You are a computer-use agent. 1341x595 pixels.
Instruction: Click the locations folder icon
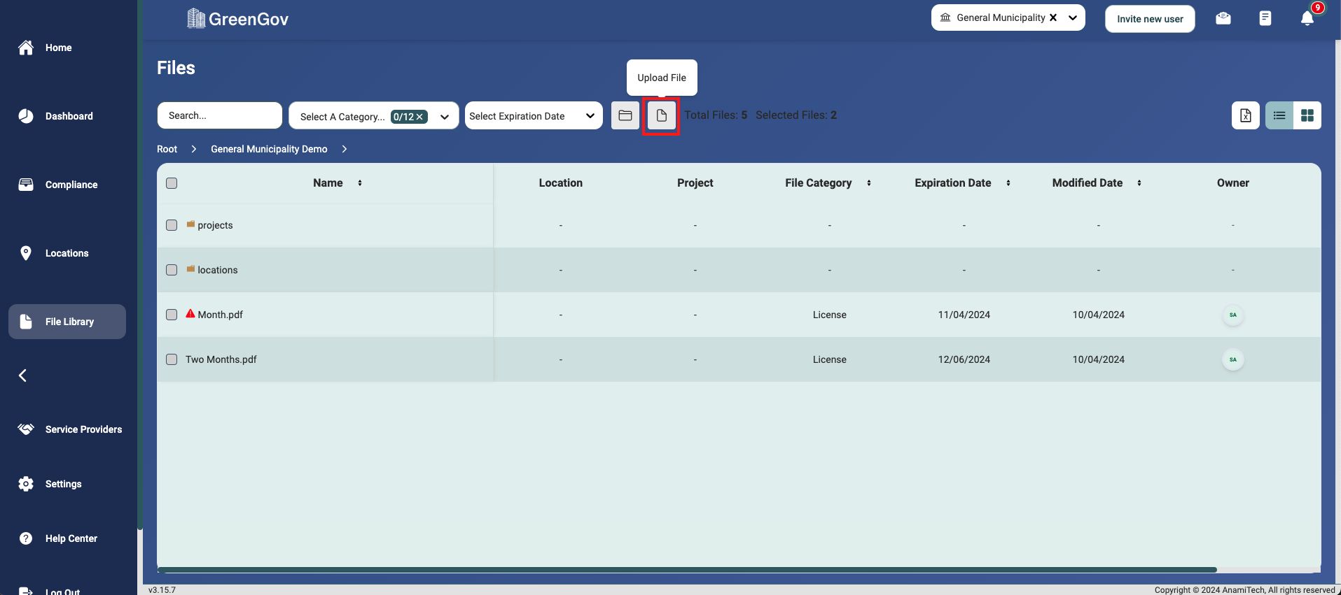coord(190,269)
